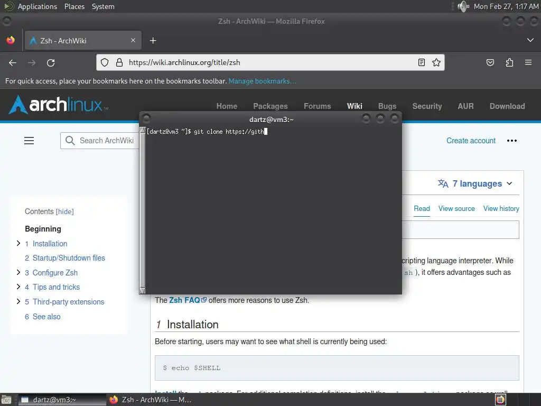Click terminal scrollbar up arrow
The width and height of the screenshot is (541, 406).
[143, 130]
